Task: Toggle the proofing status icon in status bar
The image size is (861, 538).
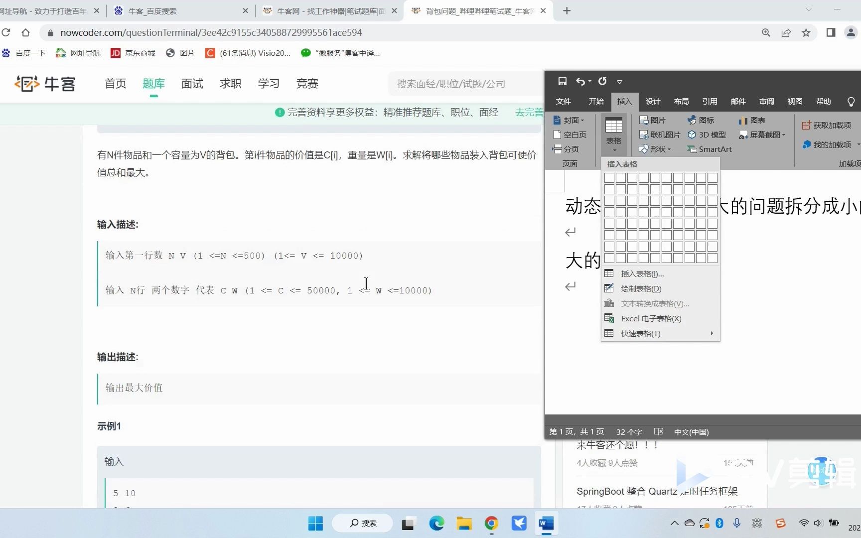Action: [x=658, y=431]
